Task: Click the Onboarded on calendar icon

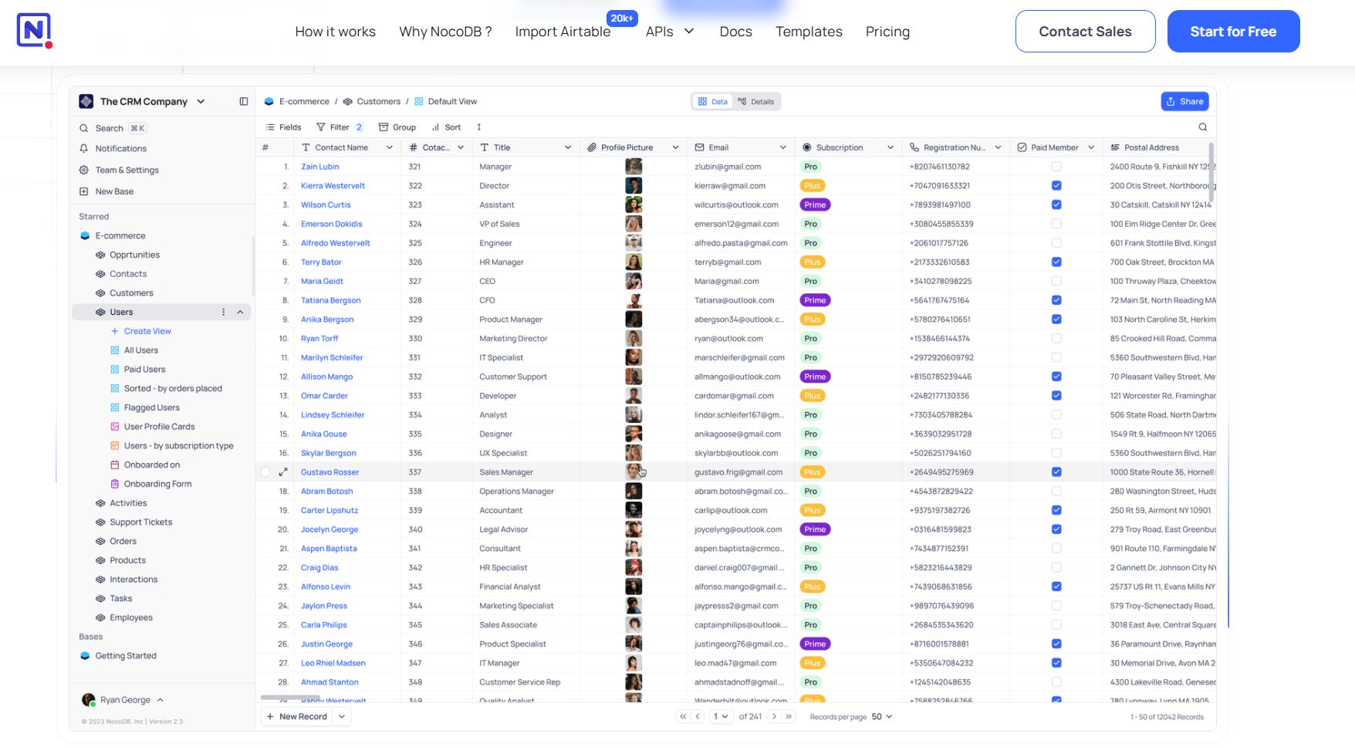Action: pyautogui.click(x=115, y=465)
